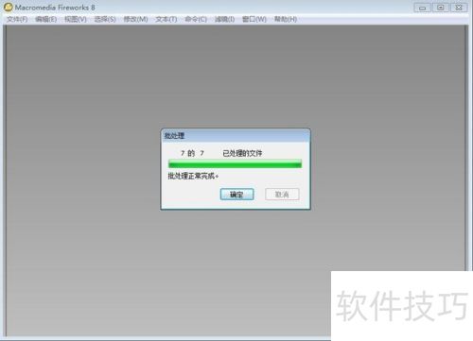
Task: Close the Fireworks window
Action: pos(459,8)
